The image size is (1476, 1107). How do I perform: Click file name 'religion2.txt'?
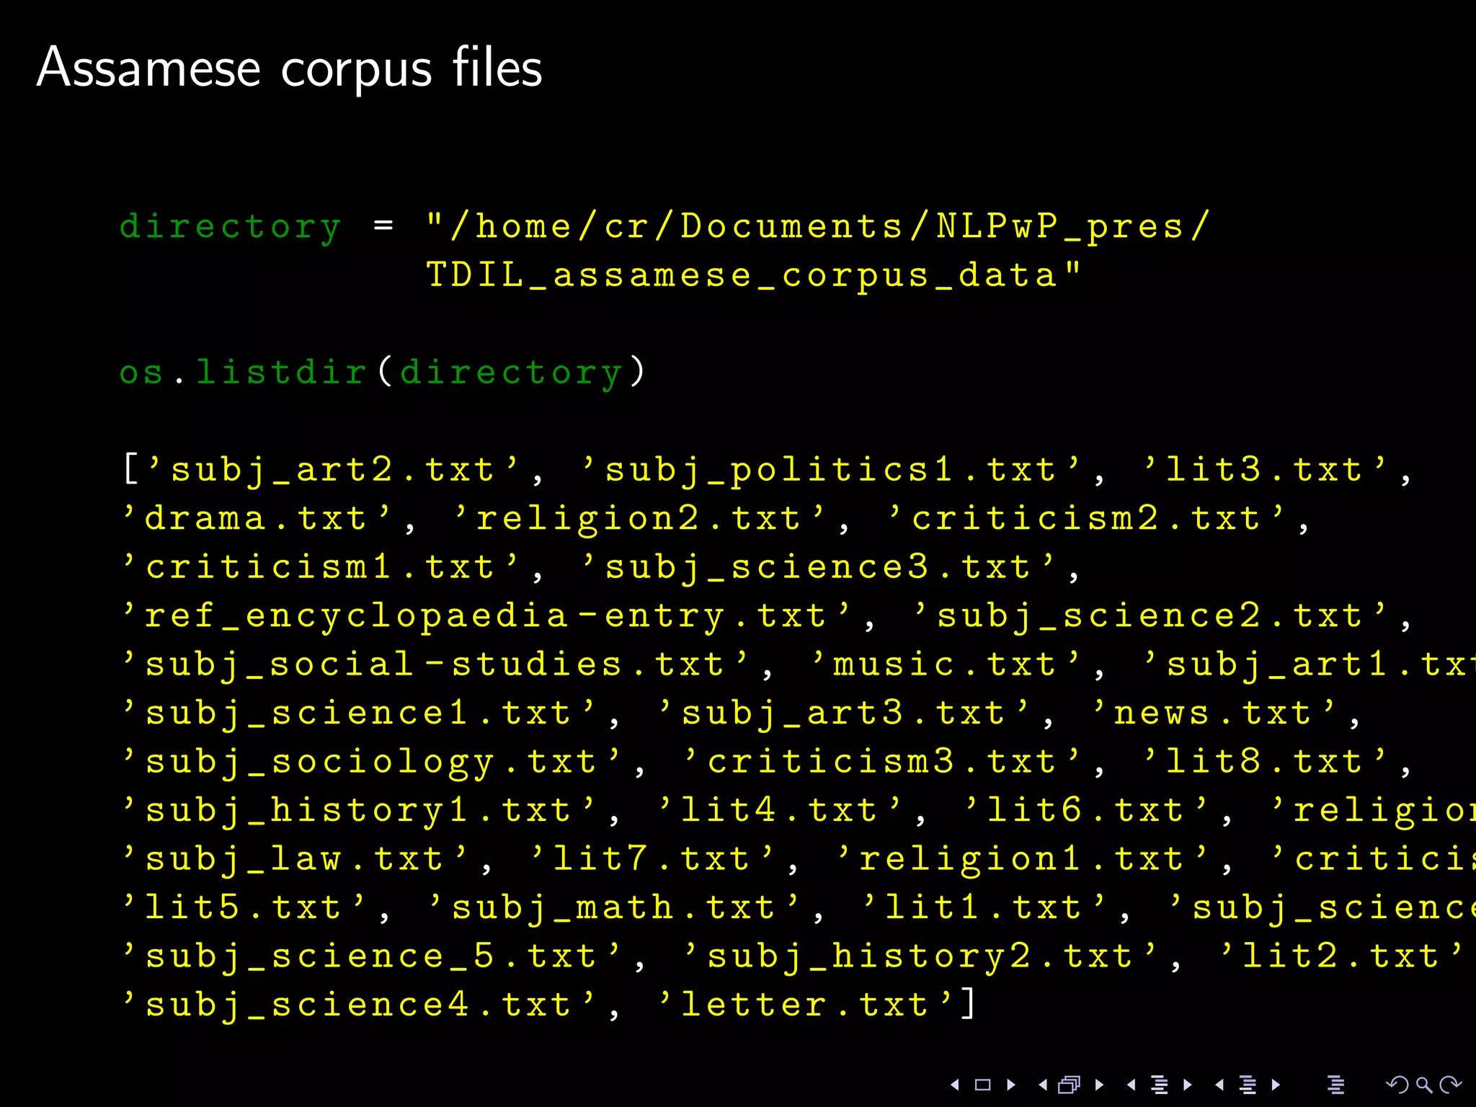(x=639, y=520)
